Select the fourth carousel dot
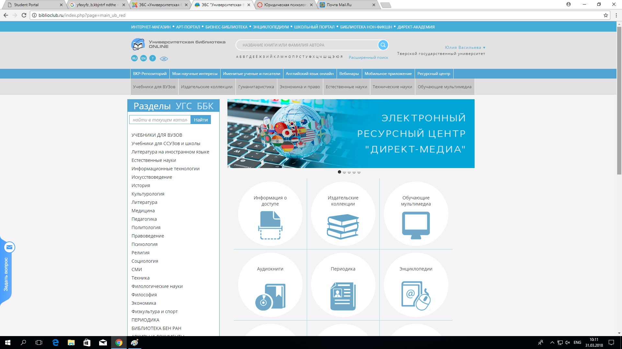This screenshot has width=622, height=349. pos(354,172)
